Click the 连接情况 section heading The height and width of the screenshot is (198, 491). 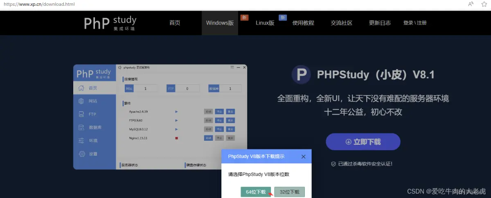click(131, 79)
